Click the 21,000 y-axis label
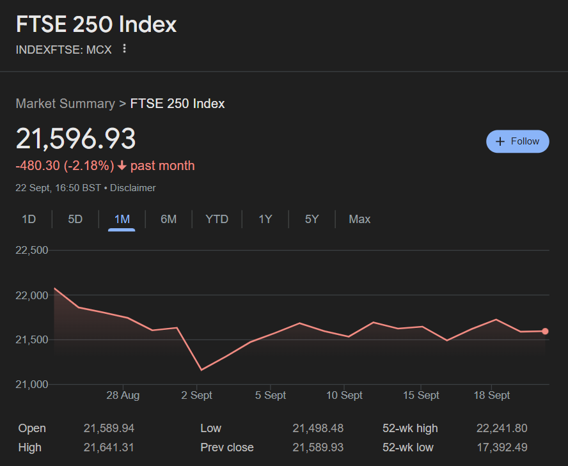This screenshot has width=568, height=466. (x=31, y=385)
